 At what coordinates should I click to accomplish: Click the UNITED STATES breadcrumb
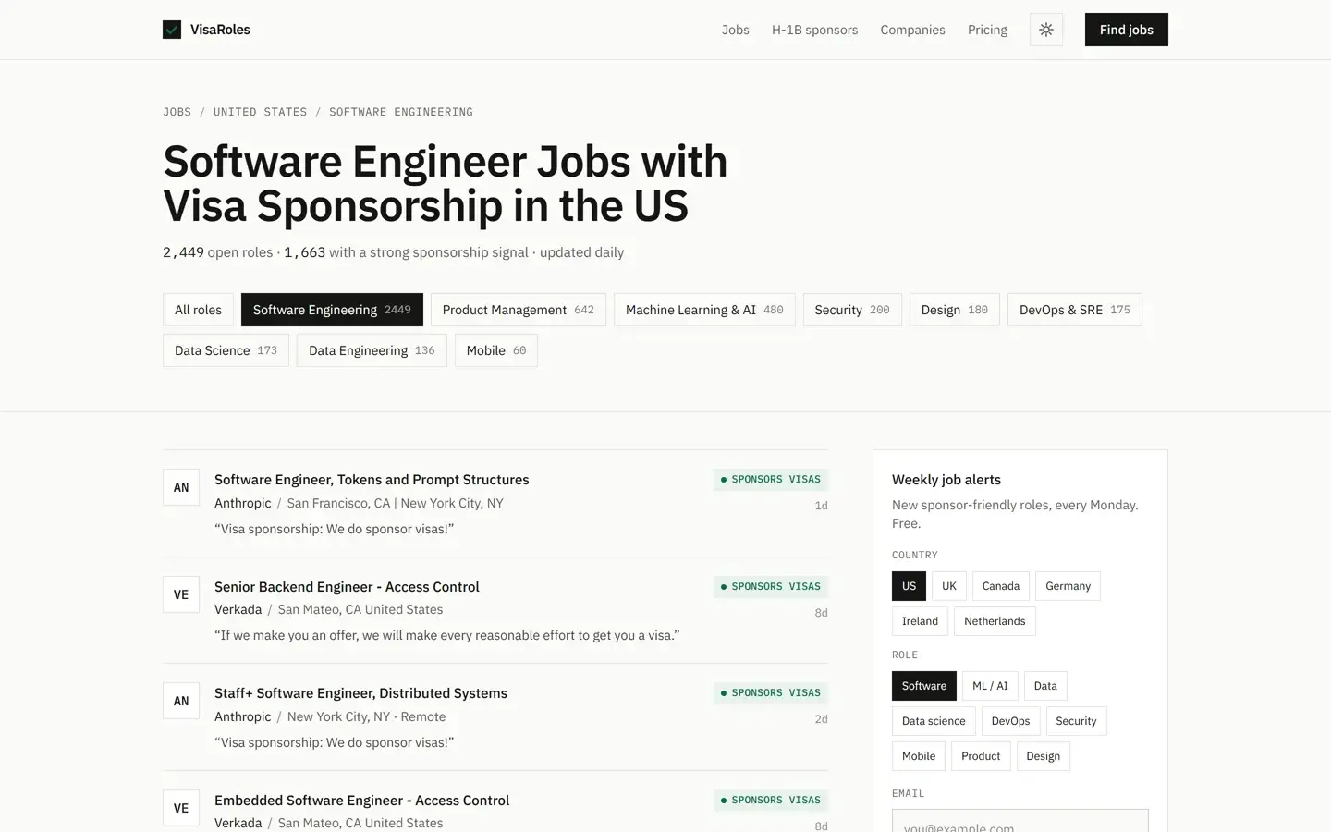click(260, 112)
